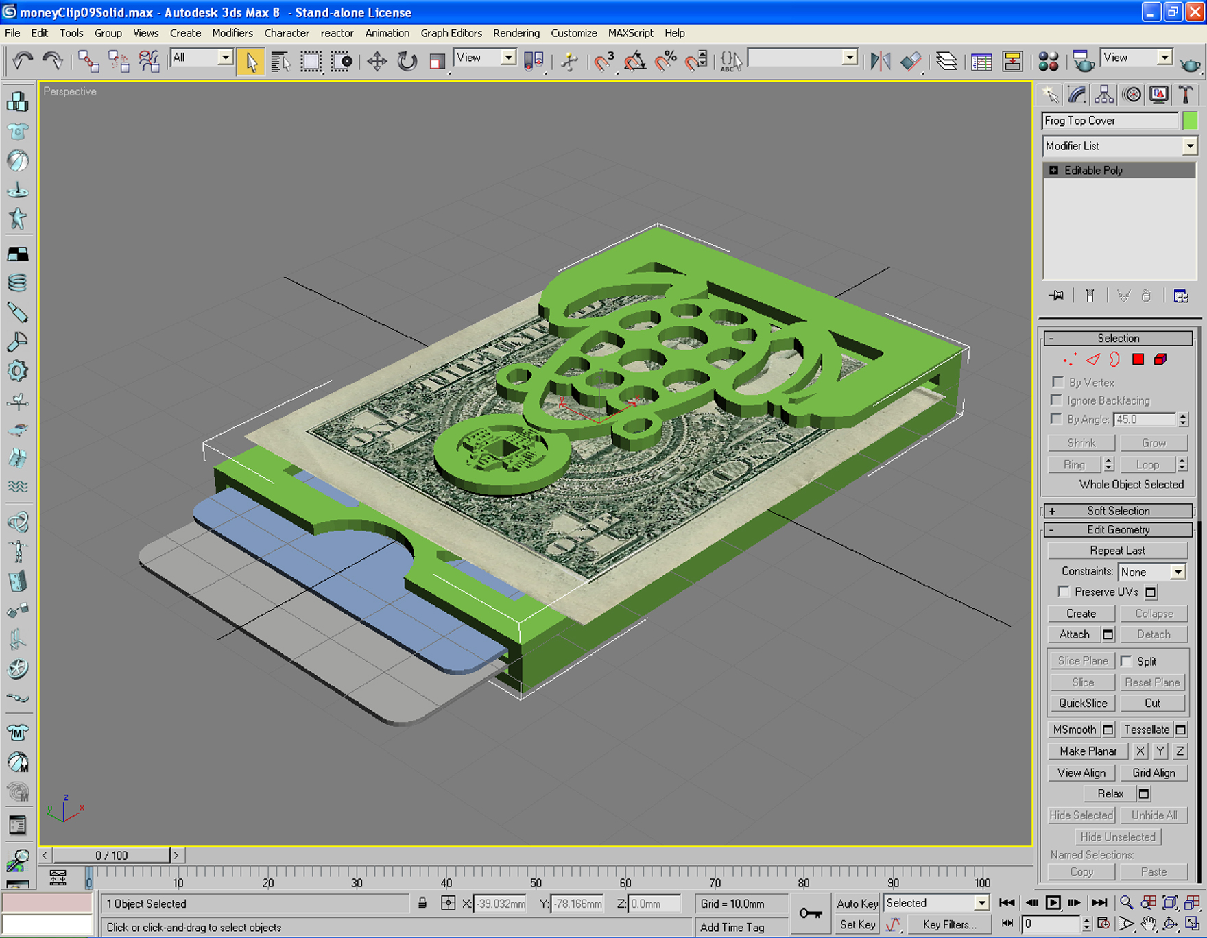Select the Mirror tool icon

pyautogui.click(x=881, y=61)
